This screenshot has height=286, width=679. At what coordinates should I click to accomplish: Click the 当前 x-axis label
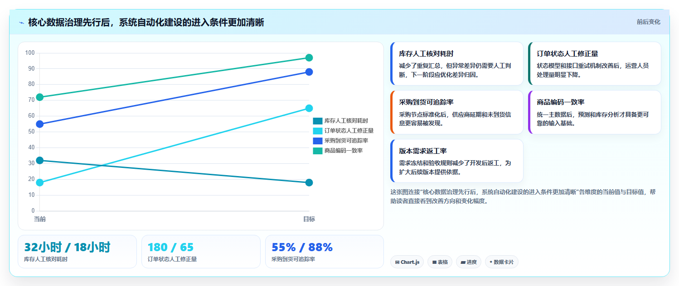(x=40, y=219)
